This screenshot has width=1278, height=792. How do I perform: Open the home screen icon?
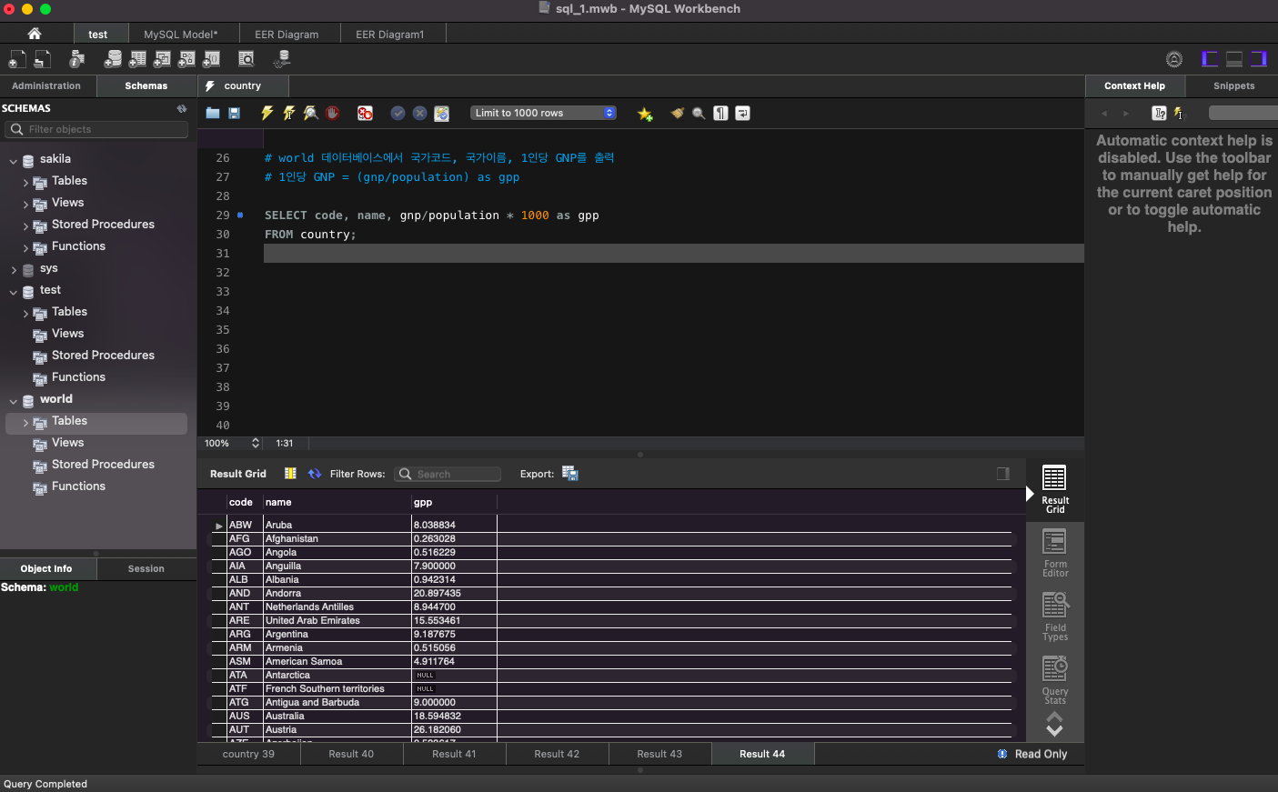coord(35,34)
